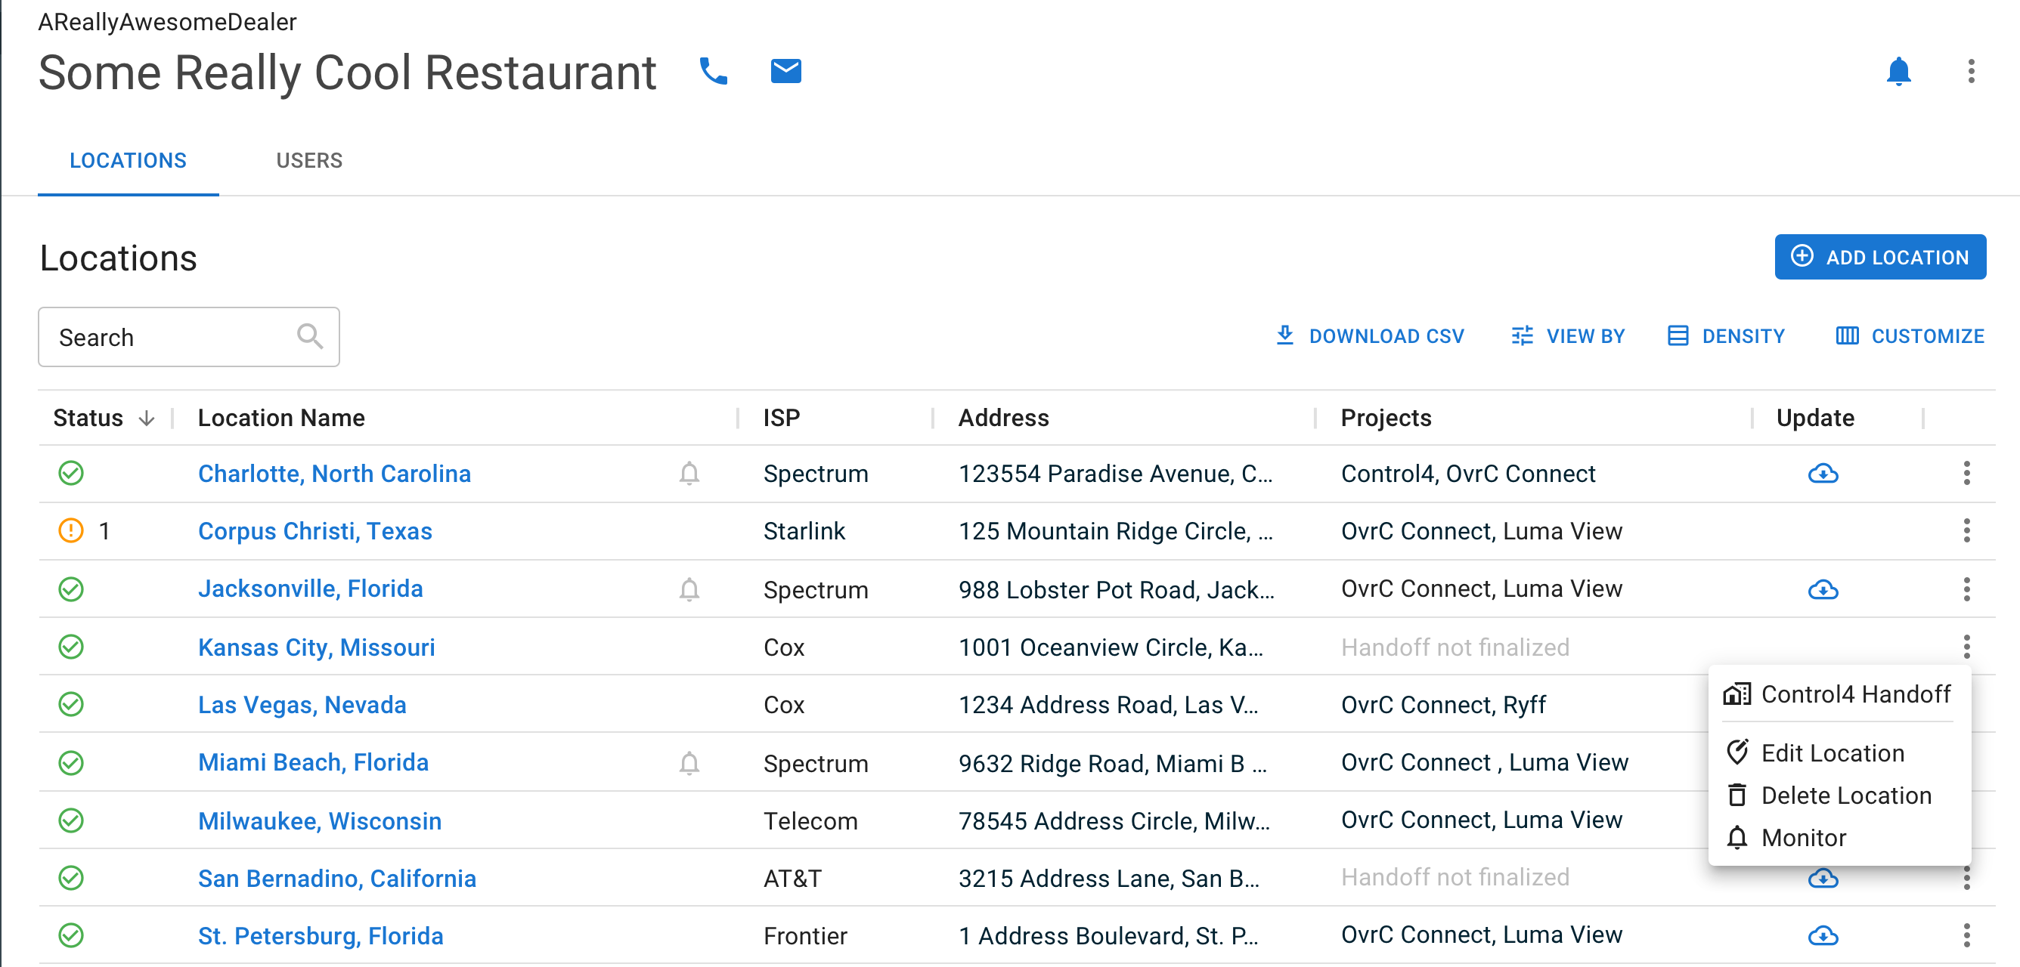The width and height of the screenshot is (2020, 967).
Task: Click 'OvrC Connect, Ryff' projects cell
Action: pyautogui.click(x=1444, y=705)
